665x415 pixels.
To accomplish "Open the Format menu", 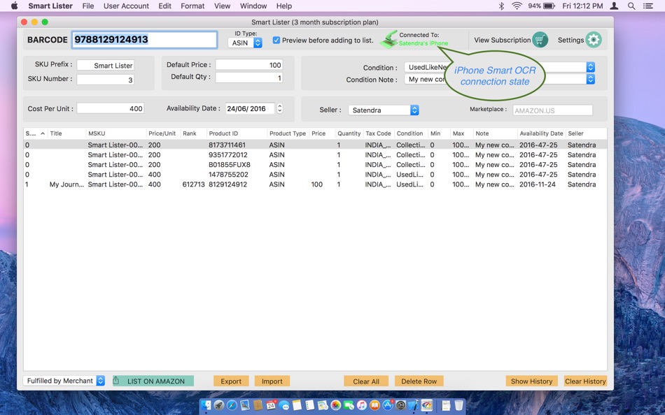I will [x=192, y=6].
